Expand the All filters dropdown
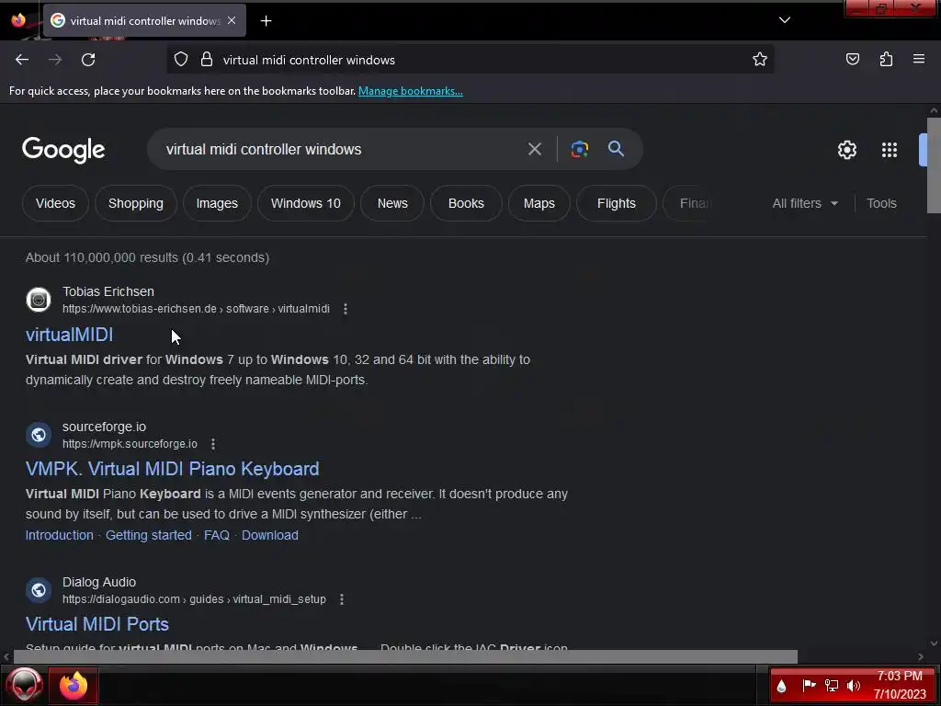Viewport: 941px width, 706px height. point(805,203)
